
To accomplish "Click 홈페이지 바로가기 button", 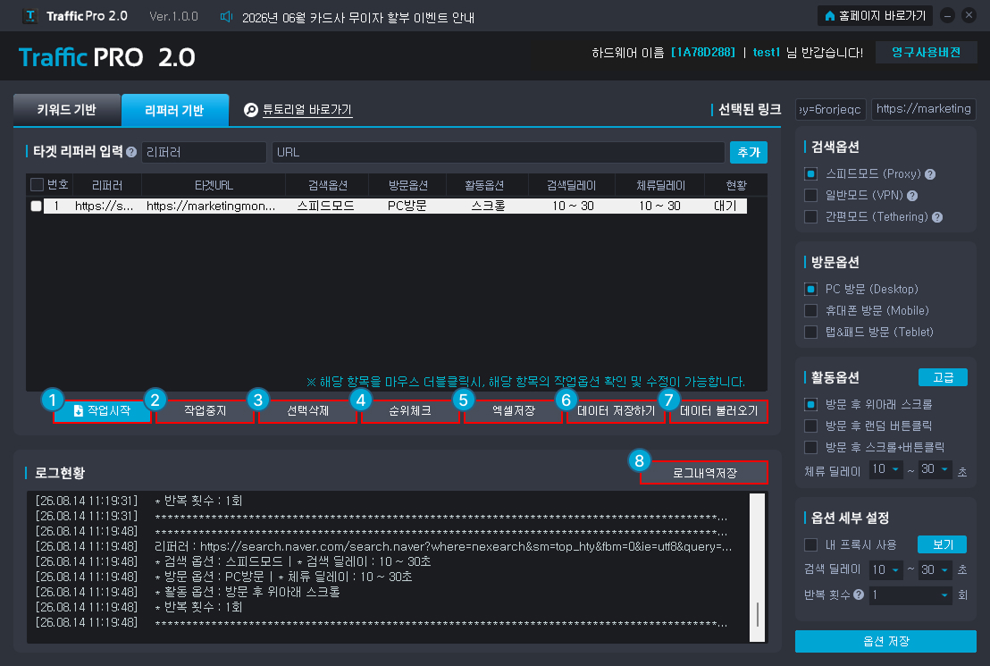I will (x=875, y=16).
